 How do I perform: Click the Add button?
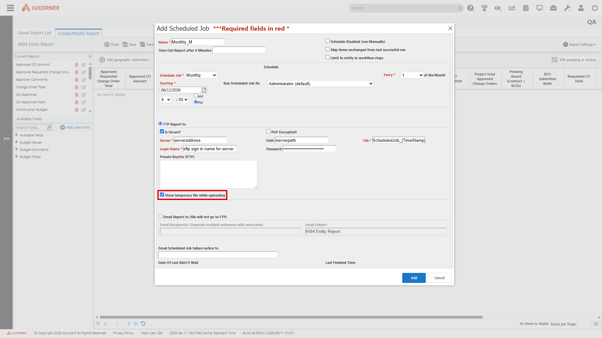pos(414,278)
